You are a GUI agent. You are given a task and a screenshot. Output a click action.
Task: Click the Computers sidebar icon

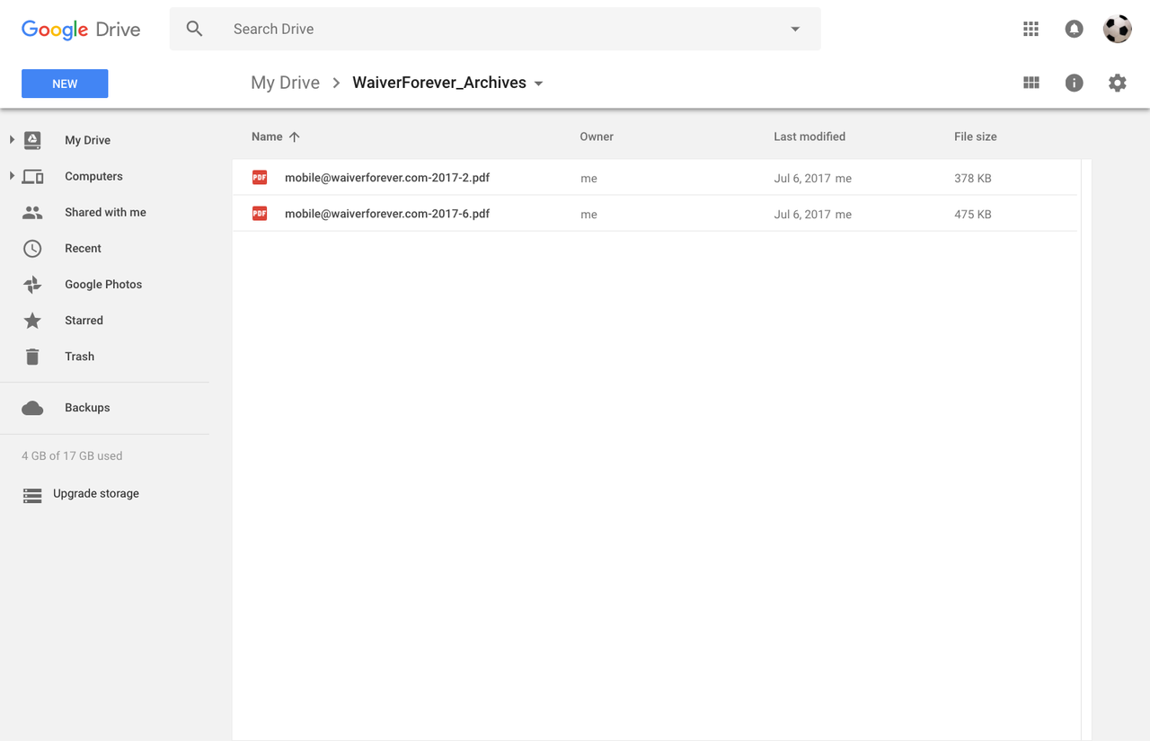32,176
